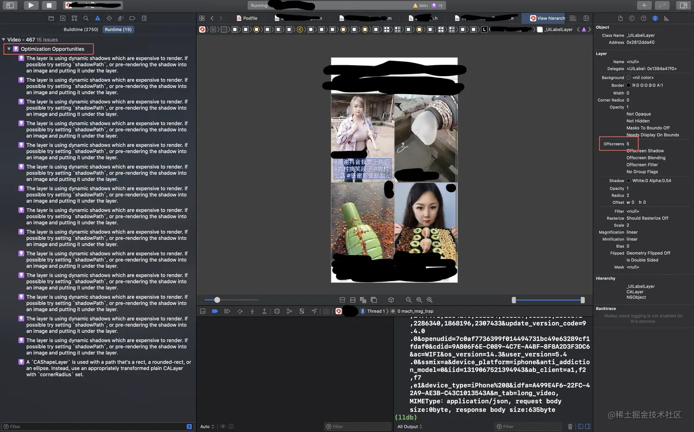Reset canvas zoom to actual size
Screen dimensions: 694x432
[419, 300]
